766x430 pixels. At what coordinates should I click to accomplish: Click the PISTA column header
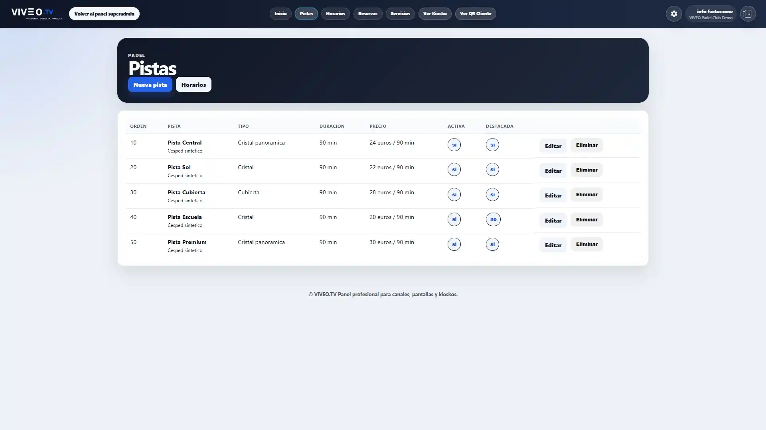[174, 126]
